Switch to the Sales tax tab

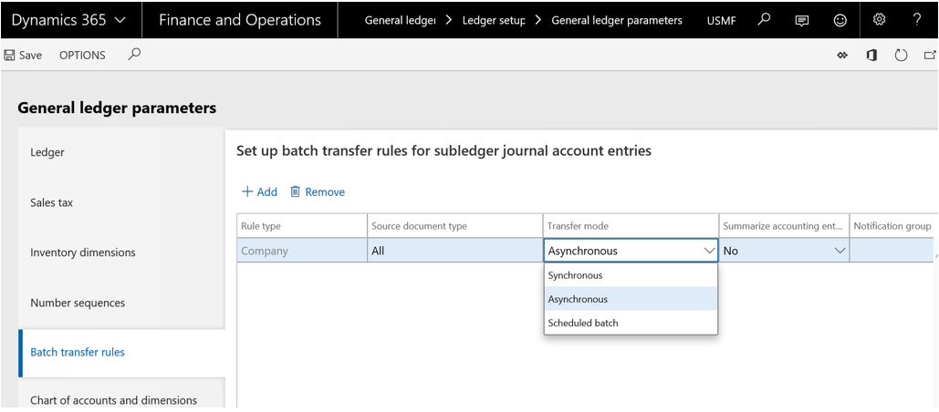(x=52, y=202)
